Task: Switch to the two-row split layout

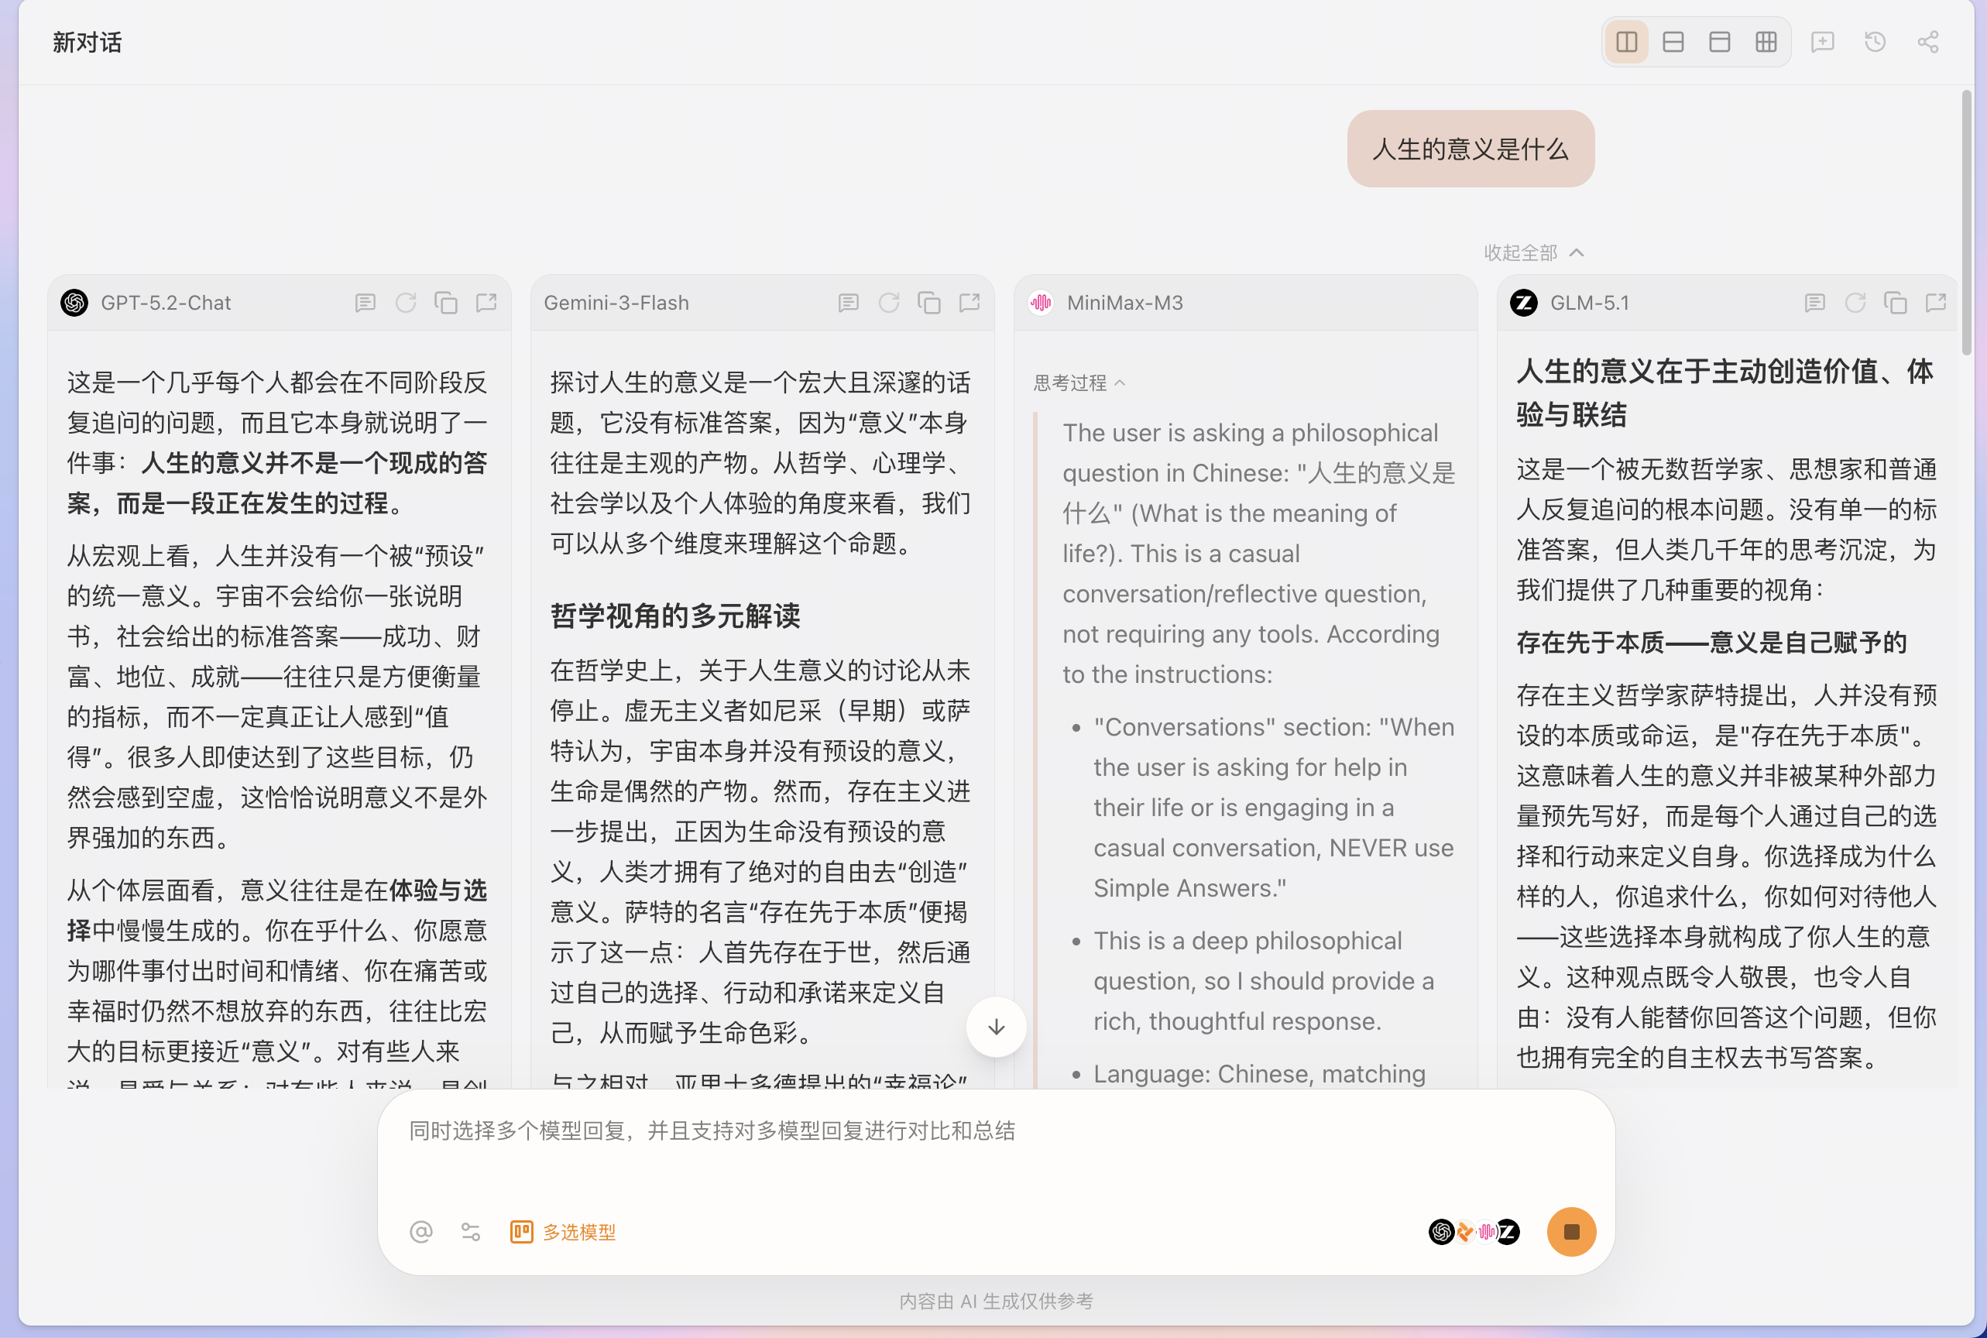Action: [x=1673, y=42]
